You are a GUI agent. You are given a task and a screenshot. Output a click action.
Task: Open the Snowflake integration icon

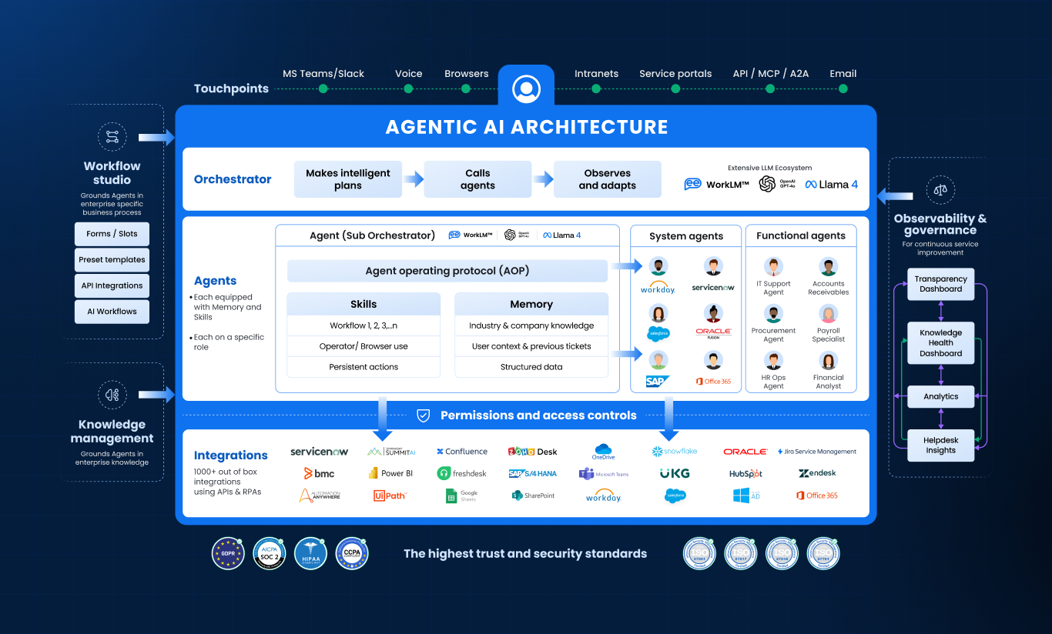[x=674, y=451]
